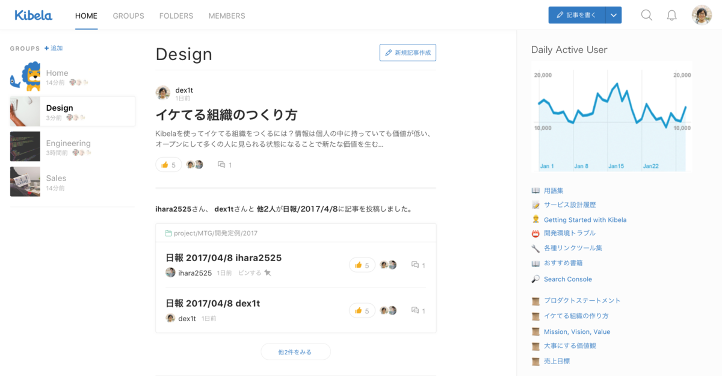Image resolution: width=722 pixels, height=376 pixels.
Task: Click ihara2525's avatar under the daily report
Action: click(x=170, y=273)
